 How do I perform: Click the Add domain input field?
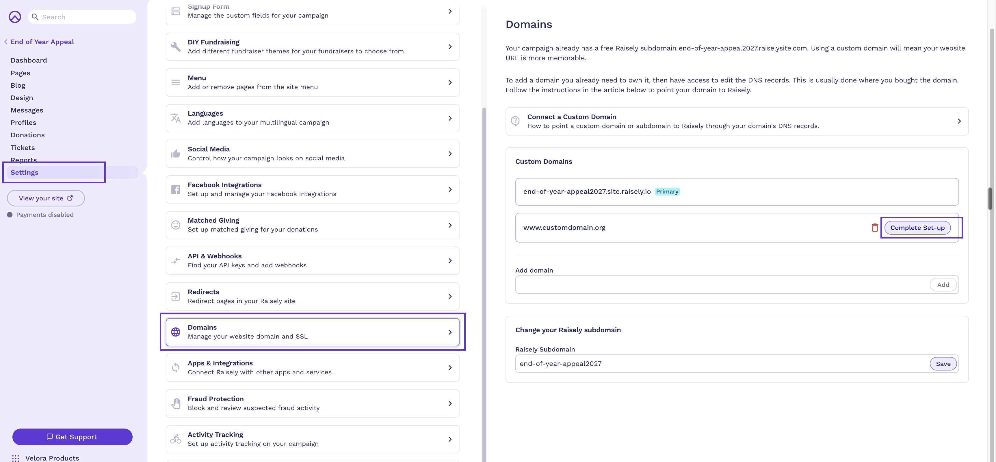coord(722,284)
